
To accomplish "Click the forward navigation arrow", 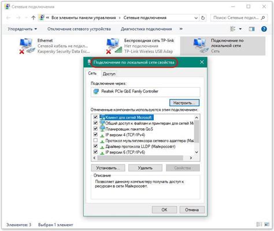I will point(18,18).
